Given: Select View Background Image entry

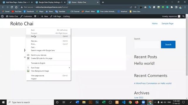Looking at the screenshot, I should coord(48,71).
